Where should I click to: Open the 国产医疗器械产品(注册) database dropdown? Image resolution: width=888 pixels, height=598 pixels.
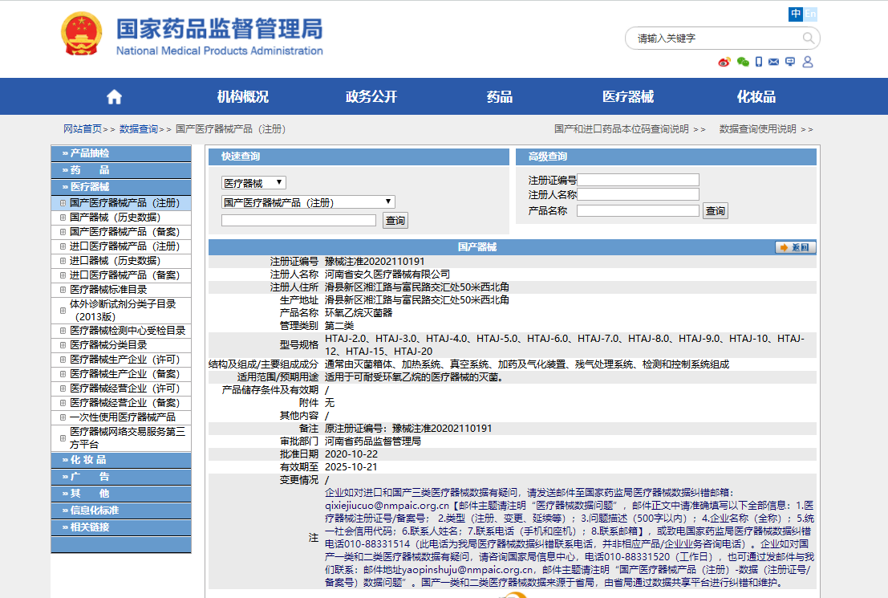pyautogui.click(x=308, y=201)
